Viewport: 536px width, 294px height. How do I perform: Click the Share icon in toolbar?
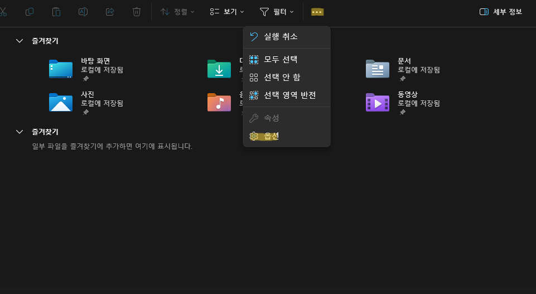pos(110,12)
